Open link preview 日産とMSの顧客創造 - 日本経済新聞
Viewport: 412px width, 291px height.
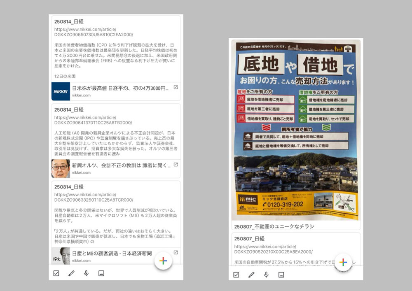[x=116, y=256]
